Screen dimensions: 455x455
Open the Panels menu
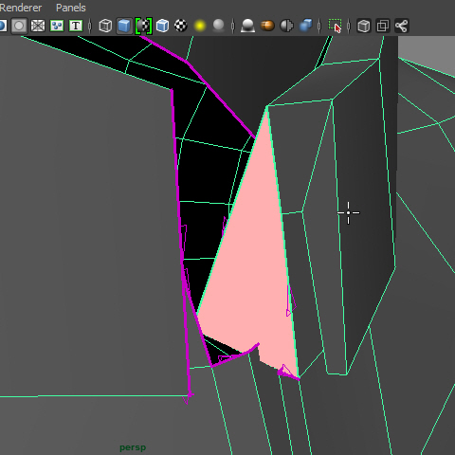pos(71,8)
